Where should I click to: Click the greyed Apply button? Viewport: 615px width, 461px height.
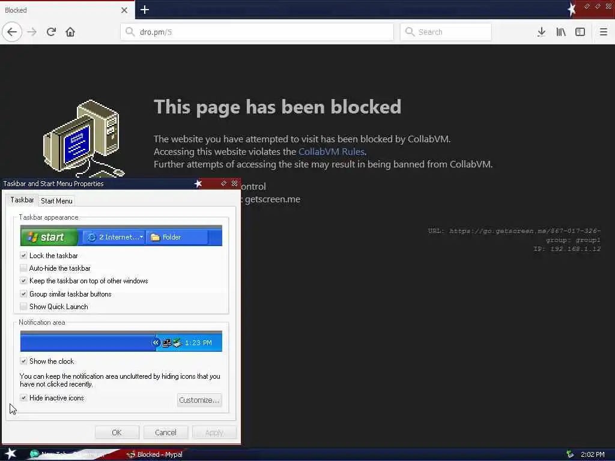214,432
